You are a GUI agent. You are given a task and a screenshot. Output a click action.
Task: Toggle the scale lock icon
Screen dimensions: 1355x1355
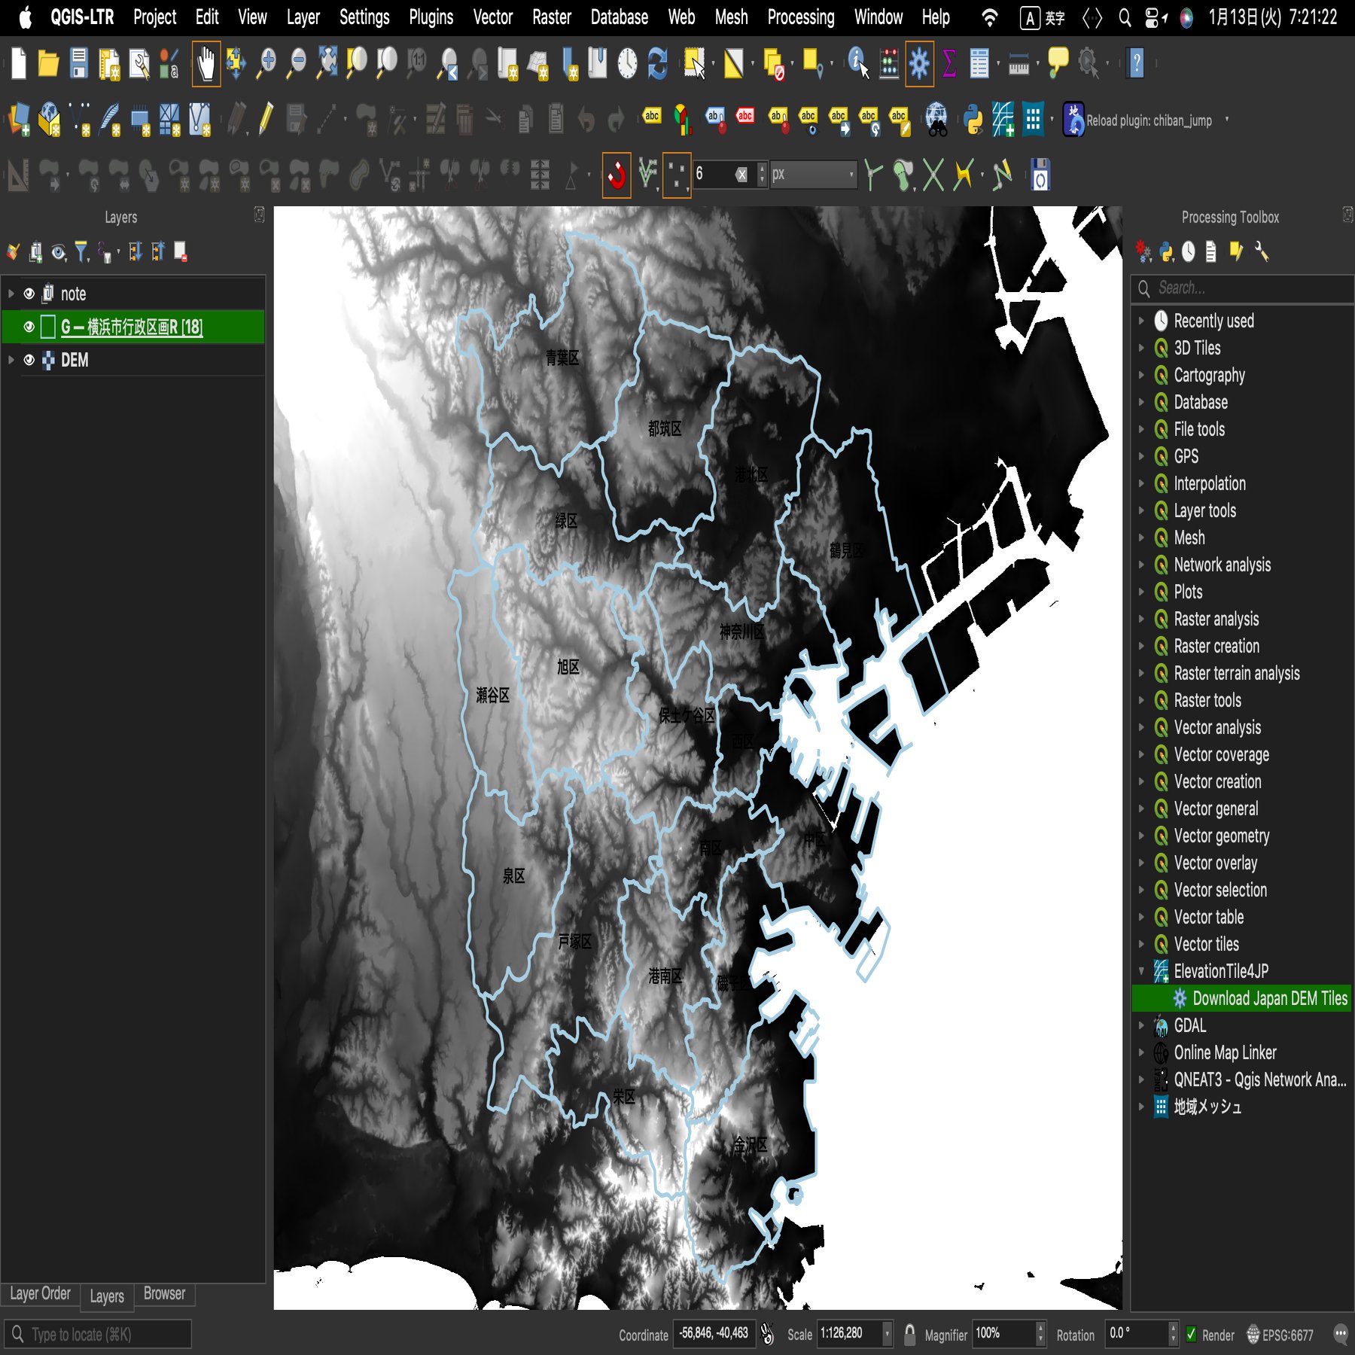(x=909, y=1335)
